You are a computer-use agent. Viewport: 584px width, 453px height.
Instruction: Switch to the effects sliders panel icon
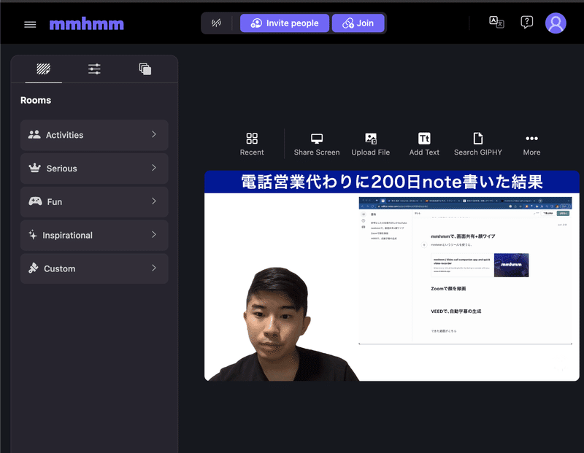pyautogui.click(x=93, y=69)
